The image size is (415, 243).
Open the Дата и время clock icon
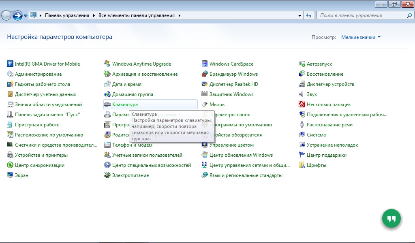coord(107,84)
